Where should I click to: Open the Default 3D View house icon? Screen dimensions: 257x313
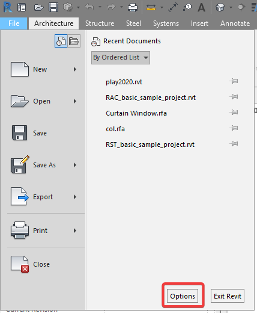[x=220, y=8]
